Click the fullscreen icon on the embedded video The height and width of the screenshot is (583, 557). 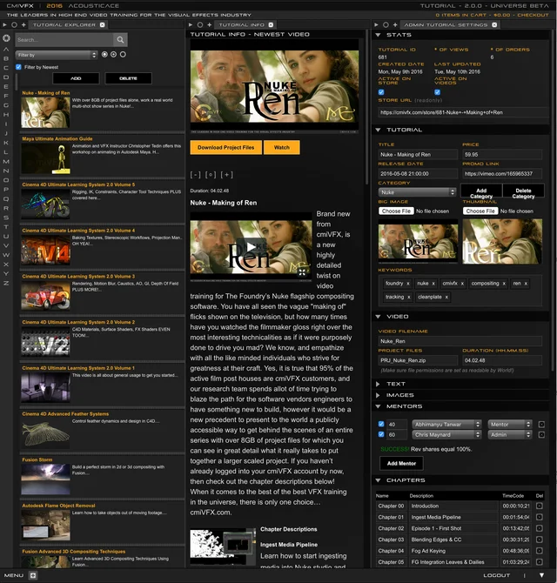(302, 272)
